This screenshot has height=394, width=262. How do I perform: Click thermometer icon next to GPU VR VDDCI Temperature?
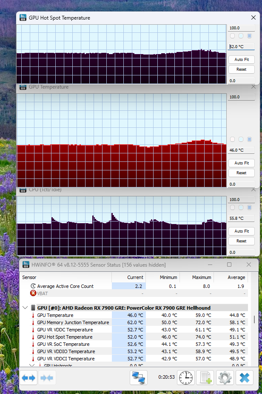pos(33,359)
